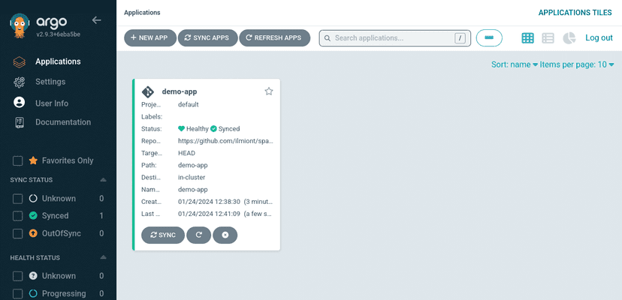The width and height of the screenshot is (622, 300).
Task: Switch to tiles view icon
Action: coord(528,37)
